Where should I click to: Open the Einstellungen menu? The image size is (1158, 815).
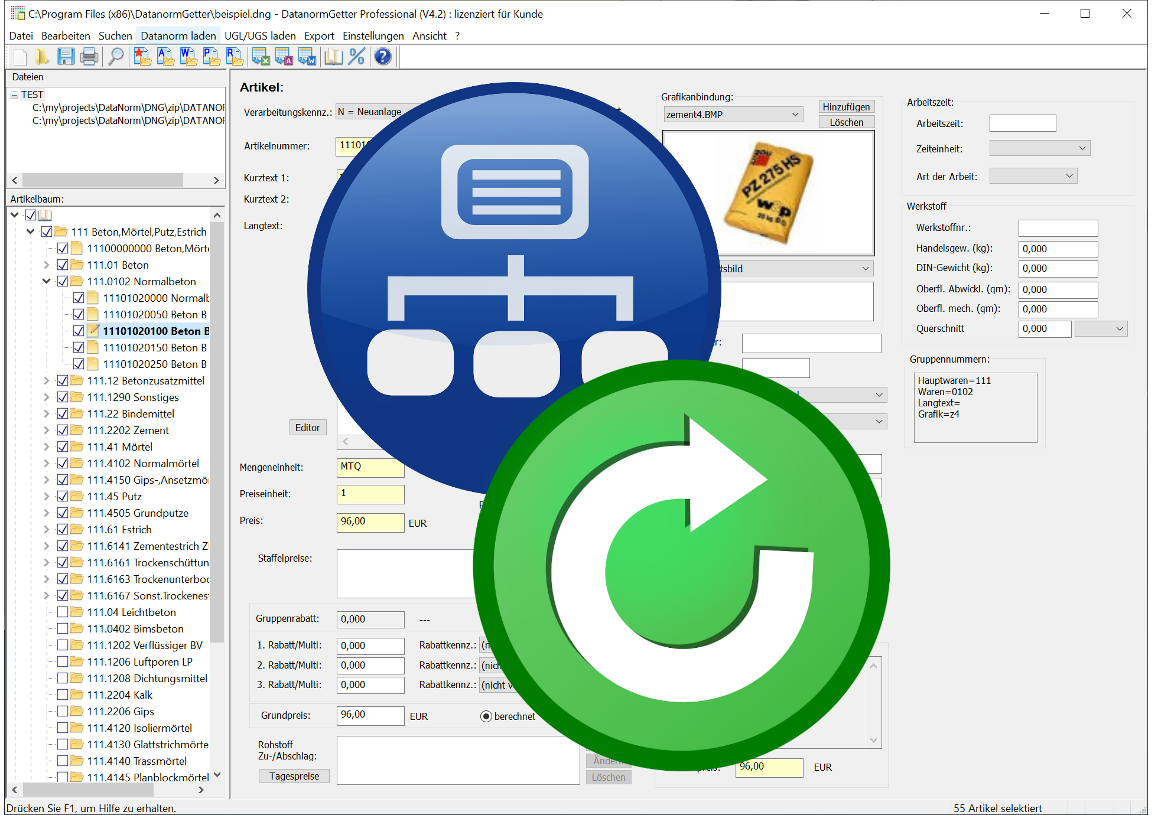pos(373,35)
